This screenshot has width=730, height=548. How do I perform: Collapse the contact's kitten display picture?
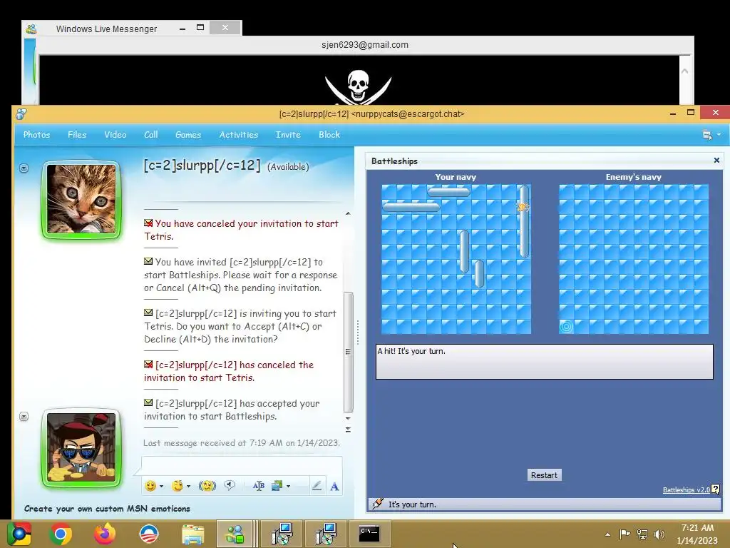click(24, 168)
